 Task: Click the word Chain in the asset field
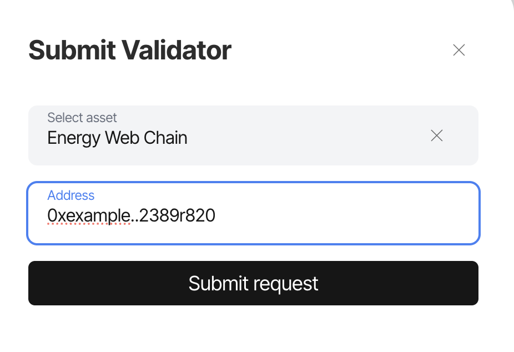pos(165,138)
